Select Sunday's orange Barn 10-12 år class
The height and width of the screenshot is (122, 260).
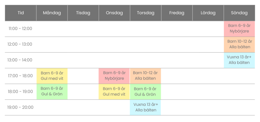tap(239, 44)
